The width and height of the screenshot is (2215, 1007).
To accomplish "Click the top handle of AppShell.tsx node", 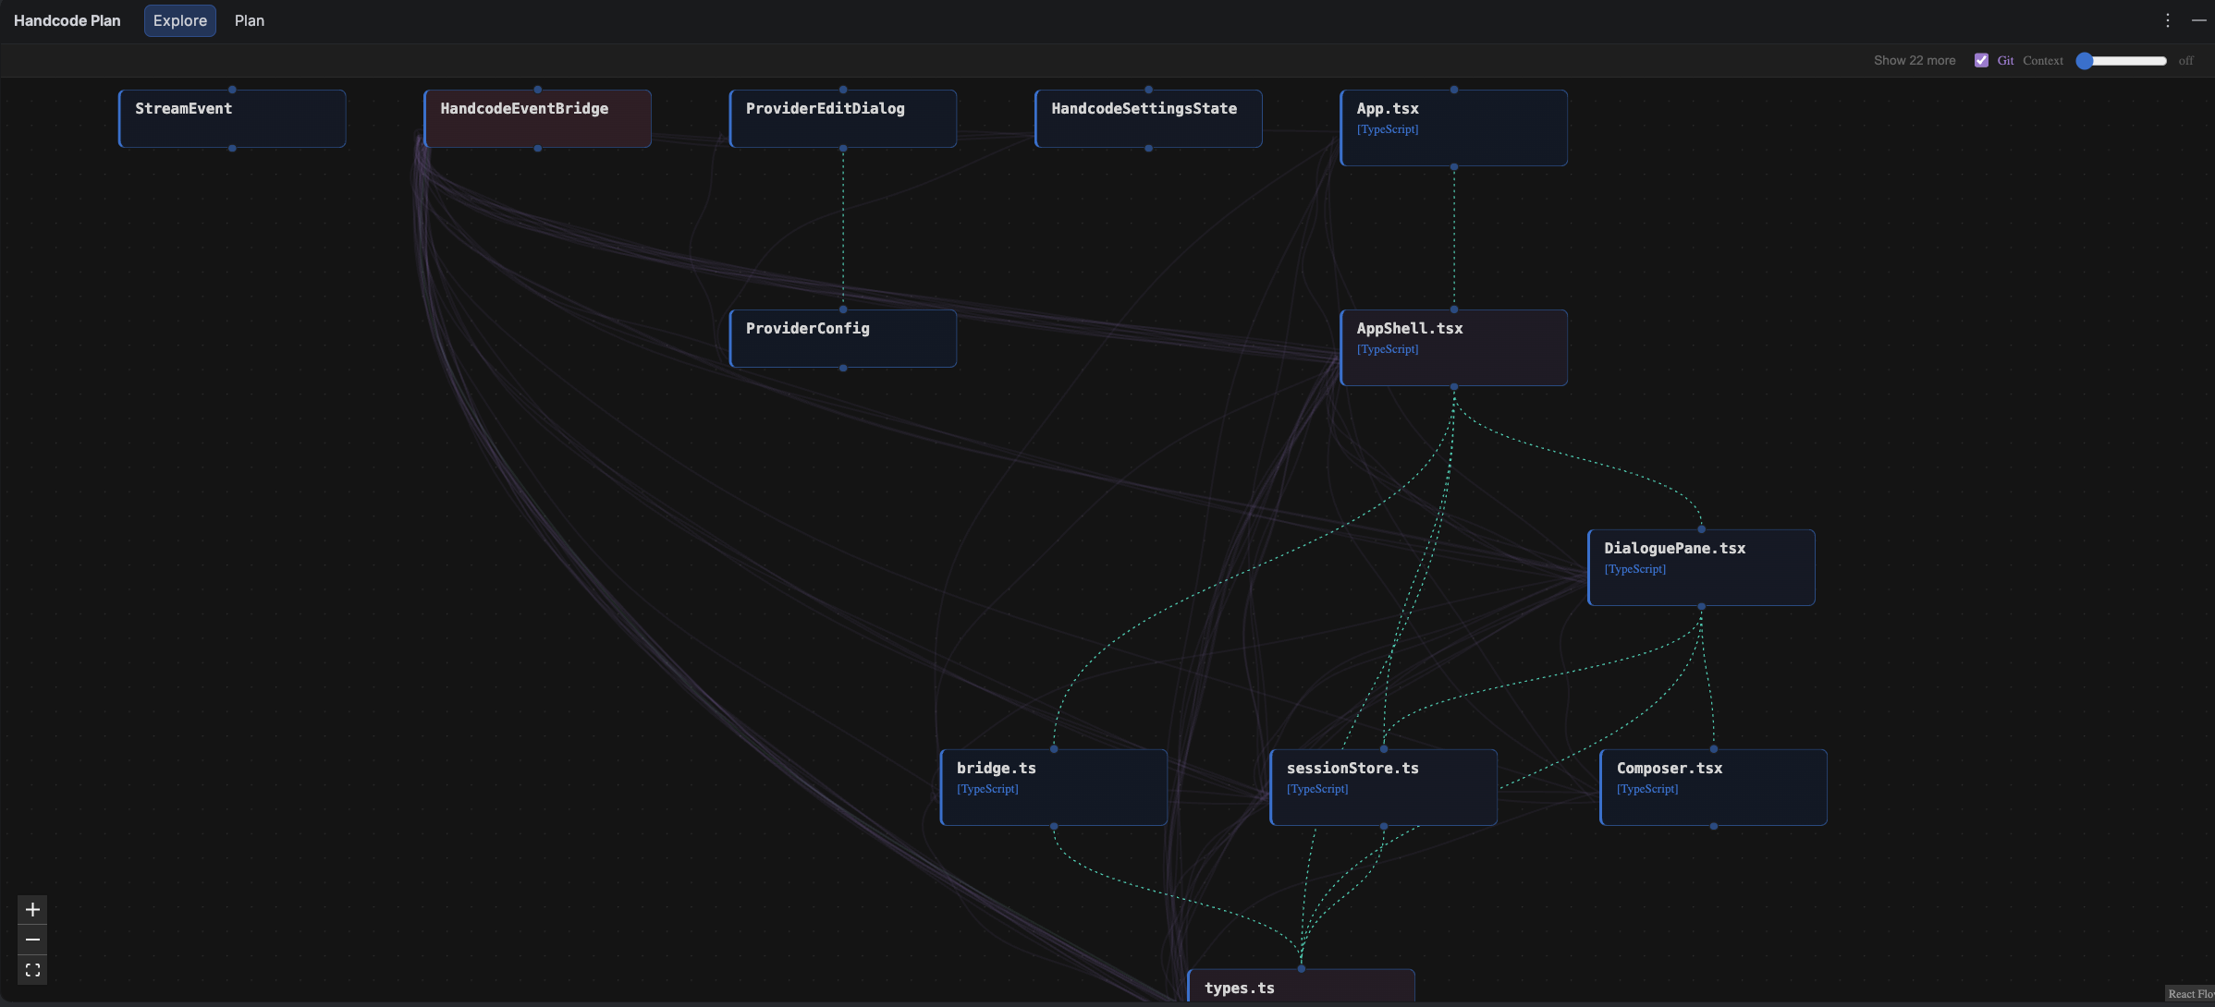I will (1454, 309).
